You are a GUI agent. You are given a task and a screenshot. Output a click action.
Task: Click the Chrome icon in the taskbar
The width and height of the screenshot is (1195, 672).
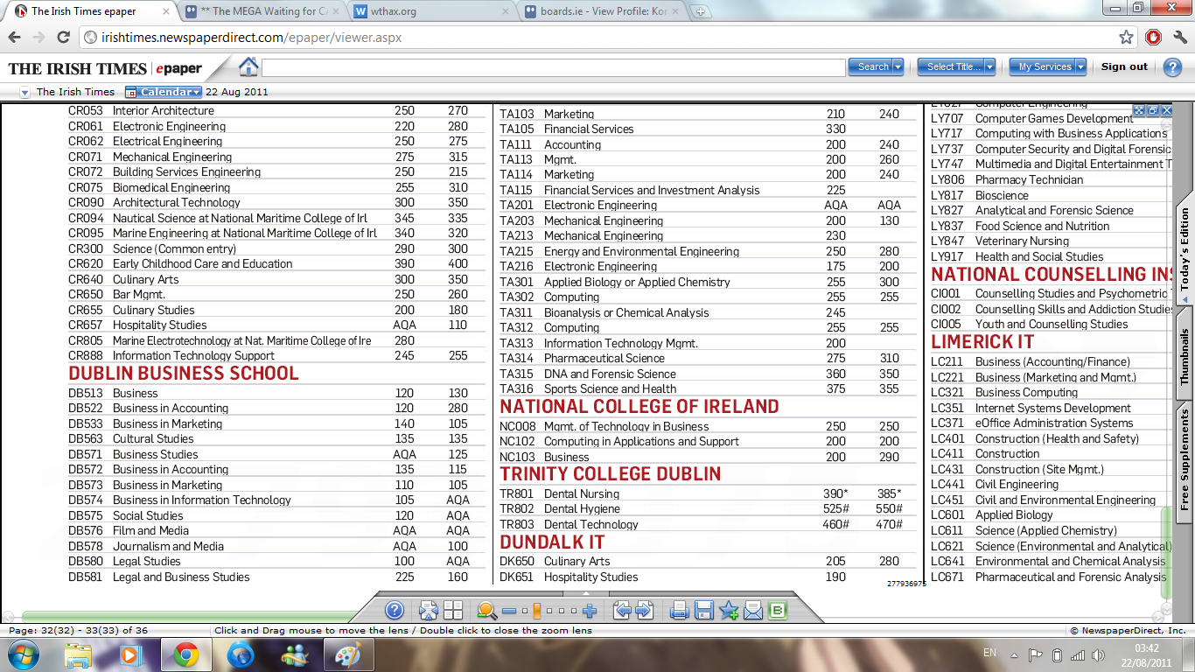185,654
